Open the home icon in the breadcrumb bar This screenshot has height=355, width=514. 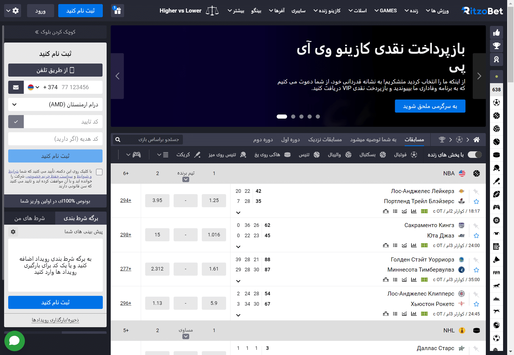coord(477,140)
